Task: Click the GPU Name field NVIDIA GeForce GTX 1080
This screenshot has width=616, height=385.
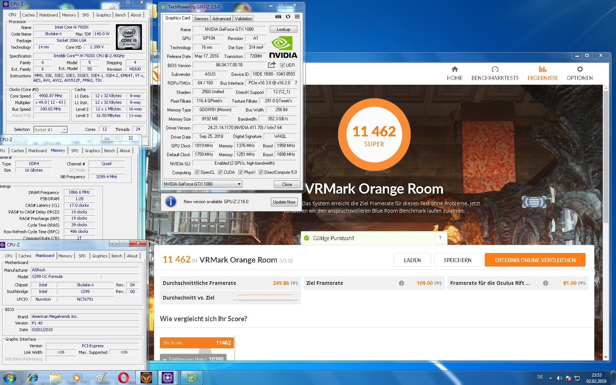Action: 229,29
